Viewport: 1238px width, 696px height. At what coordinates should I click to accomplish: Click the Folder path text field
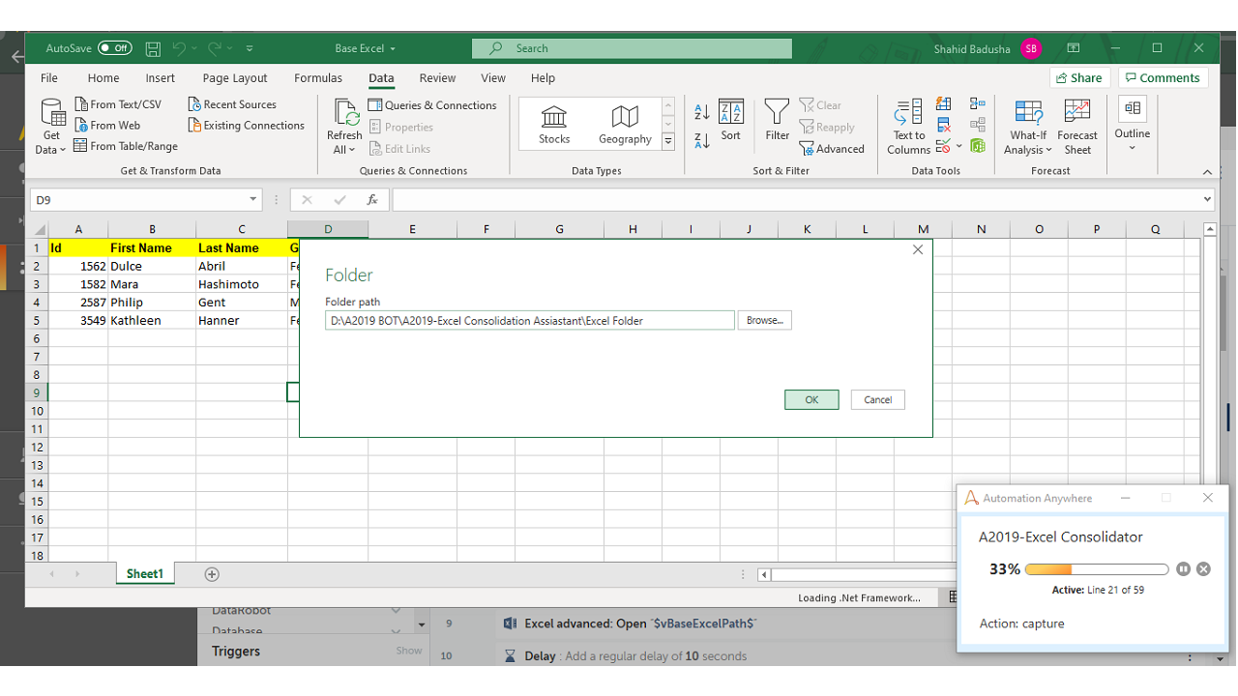529,321
